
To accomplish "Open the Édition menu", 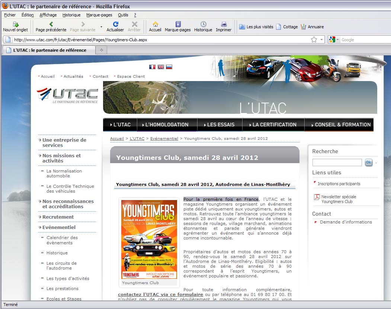I will point(28,15).
